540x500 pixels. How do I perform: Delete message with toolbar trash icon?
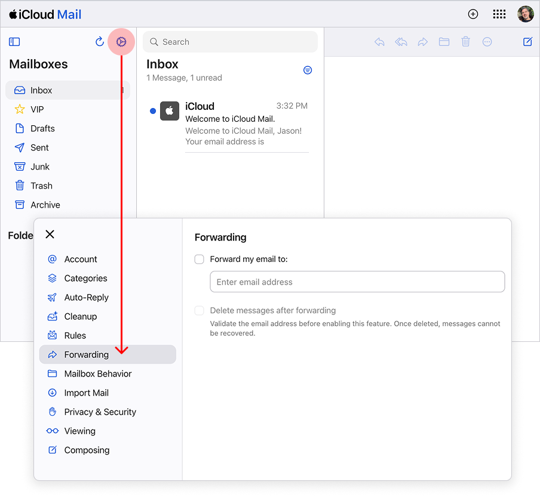tap(465, 42)
